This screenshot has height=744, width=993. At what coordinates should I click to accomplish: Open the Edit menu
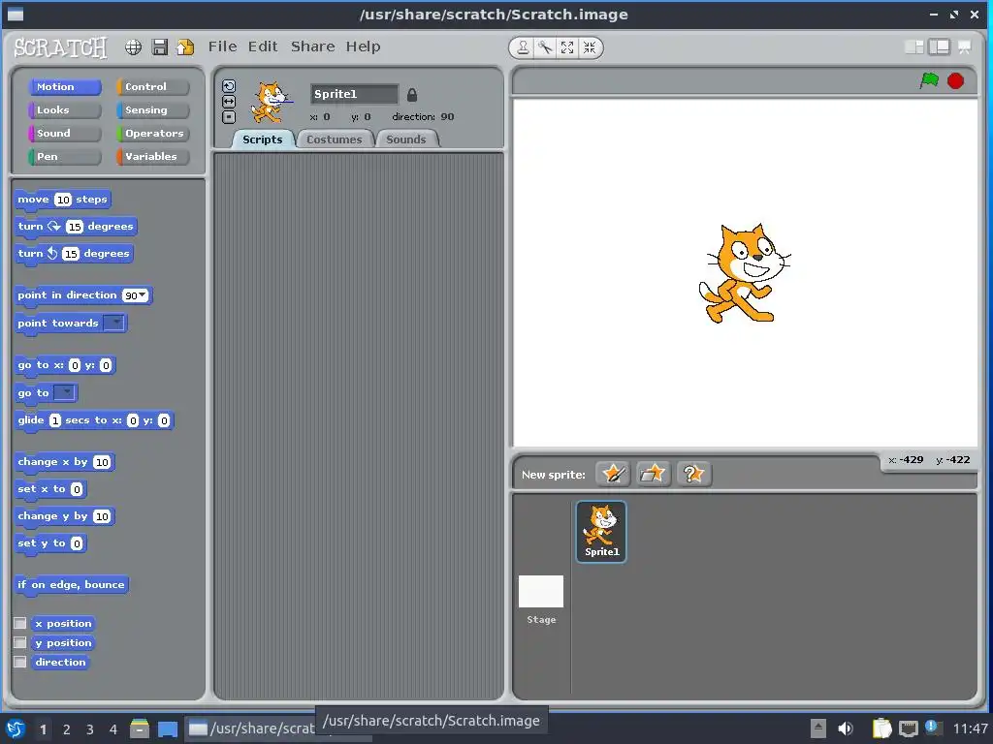coord(263,46)
